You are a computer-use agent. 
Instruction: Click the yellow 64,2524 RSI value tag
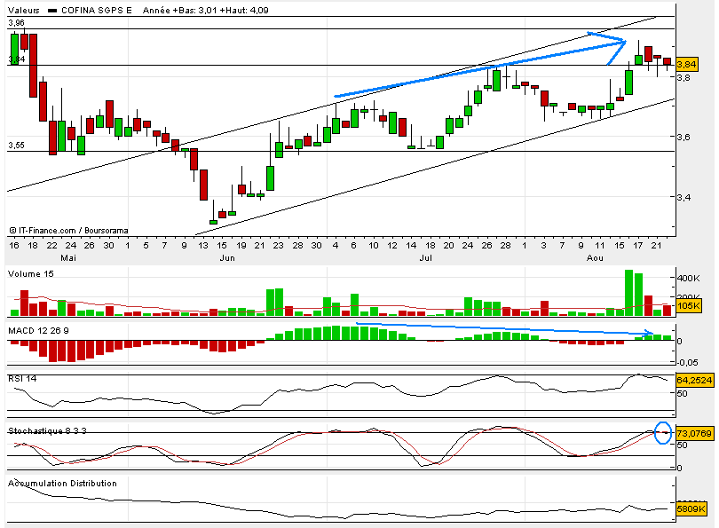[x=694, y=380]
